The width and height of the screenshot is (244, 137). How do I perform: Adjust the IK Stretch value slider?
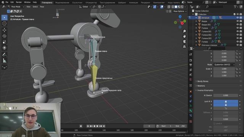coord(226,96)
